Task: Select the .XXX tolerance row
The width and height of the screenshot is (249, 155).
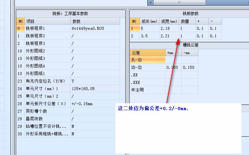Action: [x=164, y=82]
